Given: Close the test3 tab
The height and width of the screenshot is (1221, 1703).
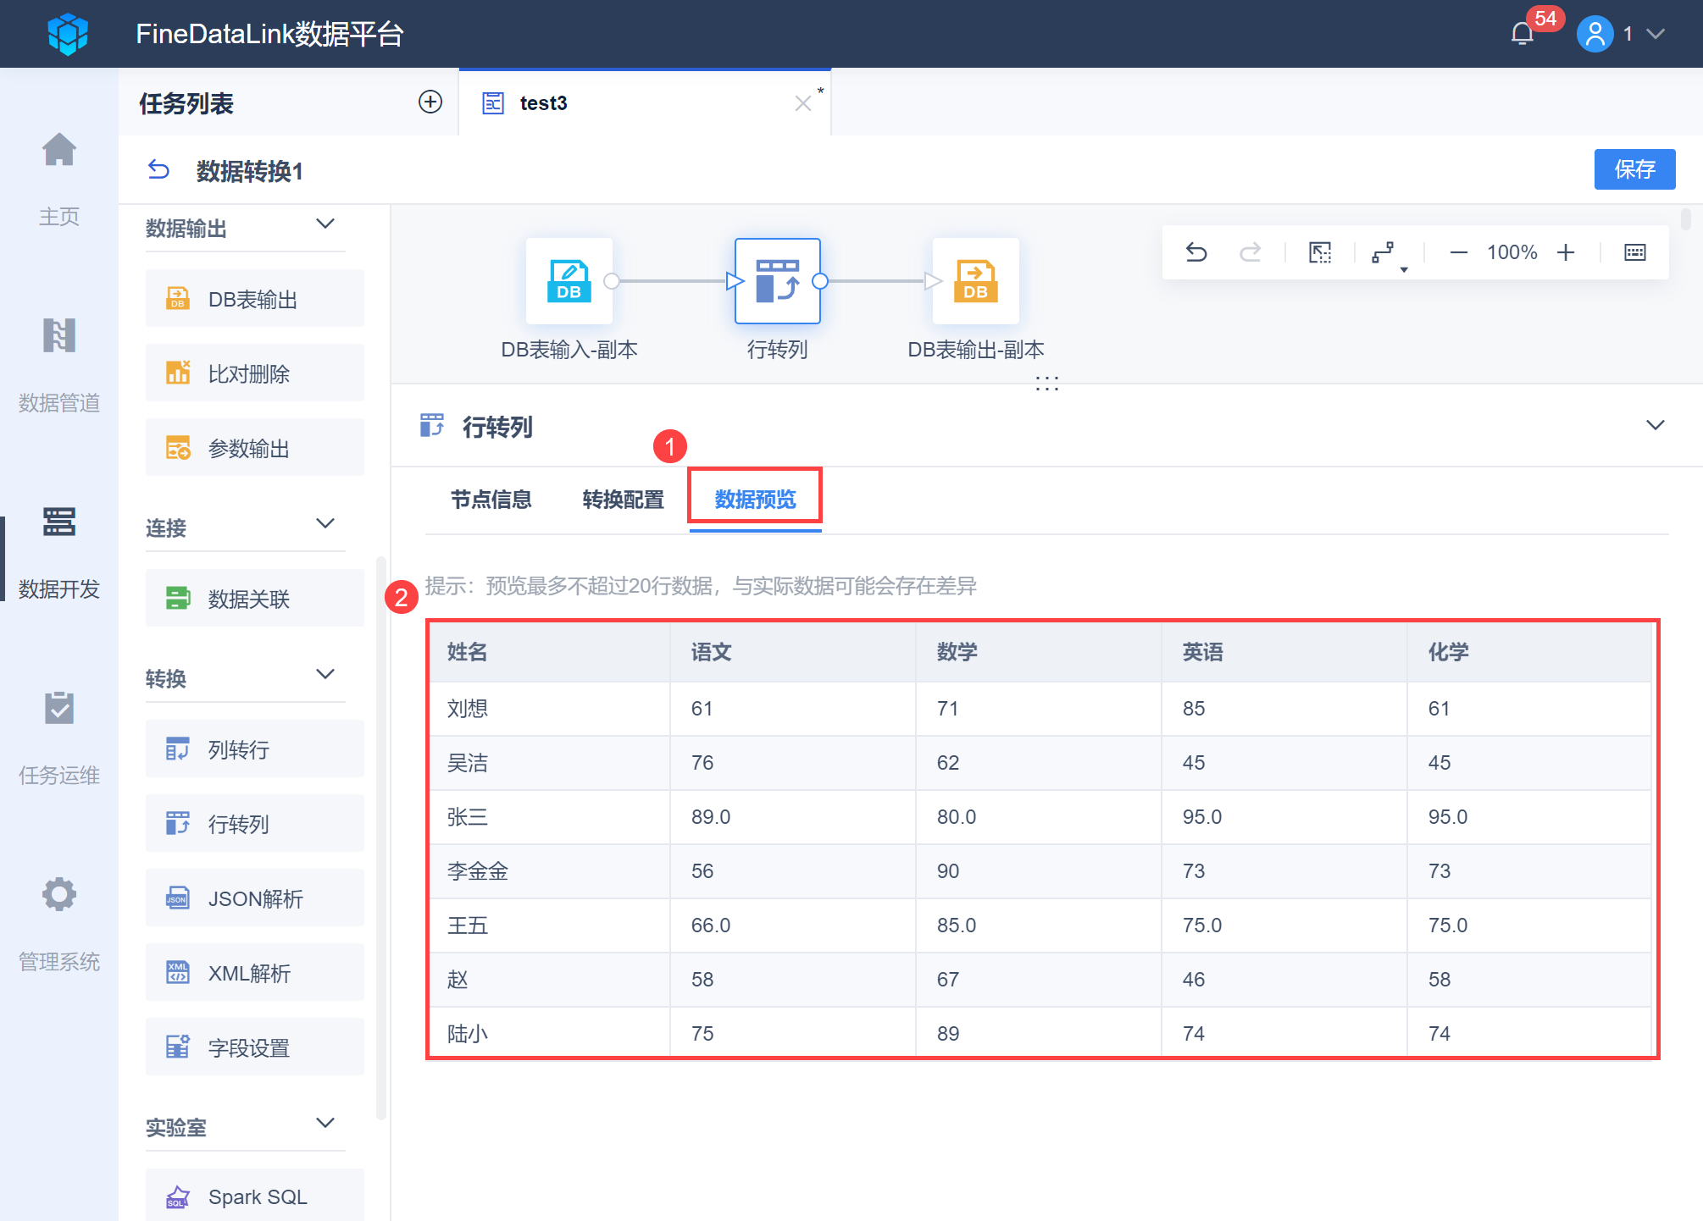Looking at the screenshot, I should [x=802, y=103].
